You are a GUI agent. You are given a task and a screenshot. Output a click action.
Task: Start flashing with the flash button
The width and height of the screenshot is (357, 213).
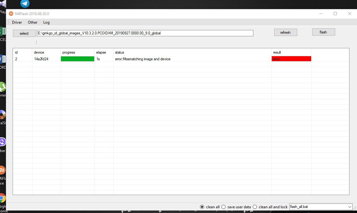323,32
